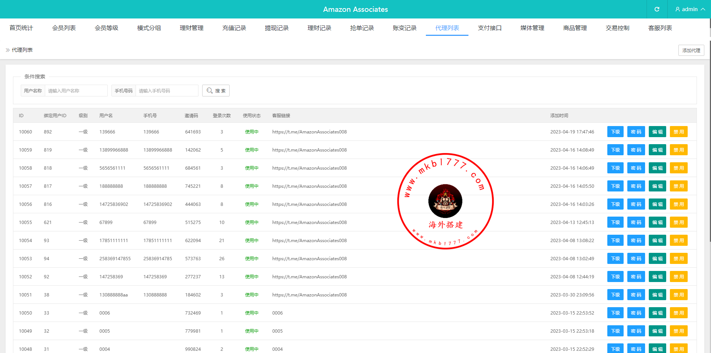
Task: Focus the 用户名称 input field
Action: (x=76, y=91)
